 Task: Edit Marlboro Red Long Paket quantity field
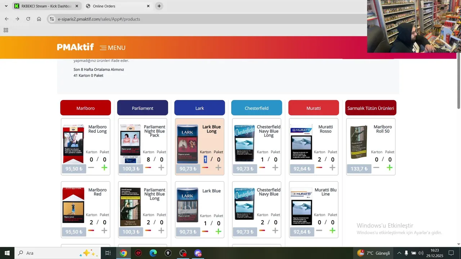pyautogui.click(x=104, y=159)
